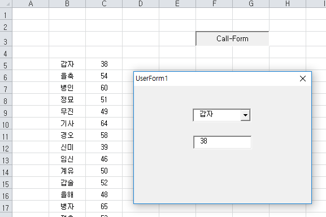The width and height of the screenshot is (326, 217).
Task: Select cell containing 병인
Action: pyautogui.click(x=67, y=88)
